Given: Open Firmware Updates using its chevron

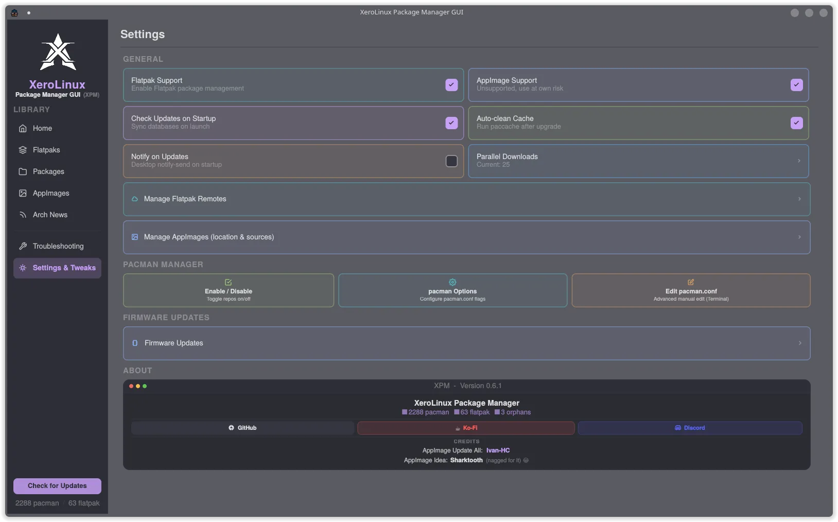Looking at the screenshot, I should [800, 343].
